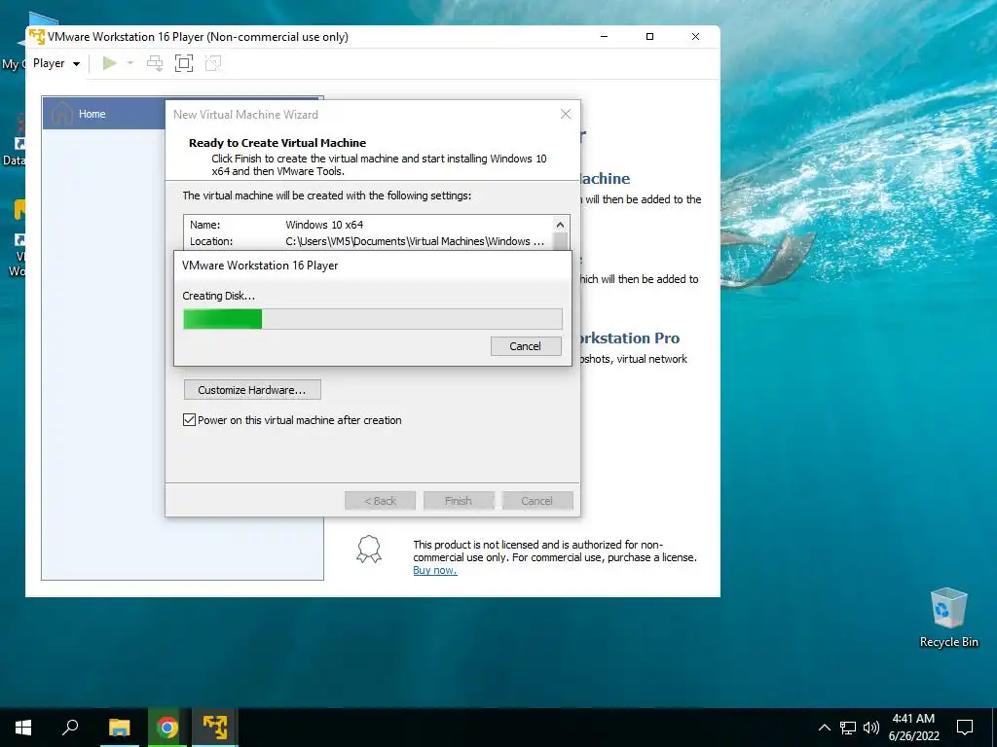997x747 pixels.
Task: Click the Unity mode toolbar icon
Action: 213,63
